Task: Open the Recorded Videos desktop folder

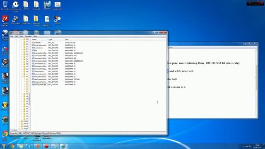Action: 36,21
